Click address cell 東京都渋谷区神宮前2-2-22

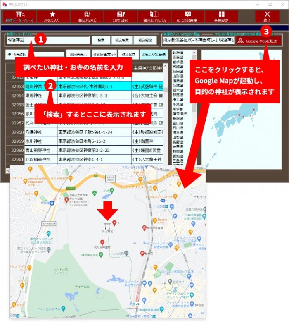pos(94,150)
